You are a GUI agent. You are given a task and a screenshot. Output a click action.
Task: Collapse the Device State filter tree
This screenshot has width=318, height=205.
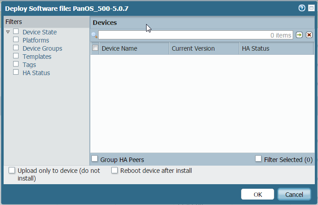coord(8,32)
